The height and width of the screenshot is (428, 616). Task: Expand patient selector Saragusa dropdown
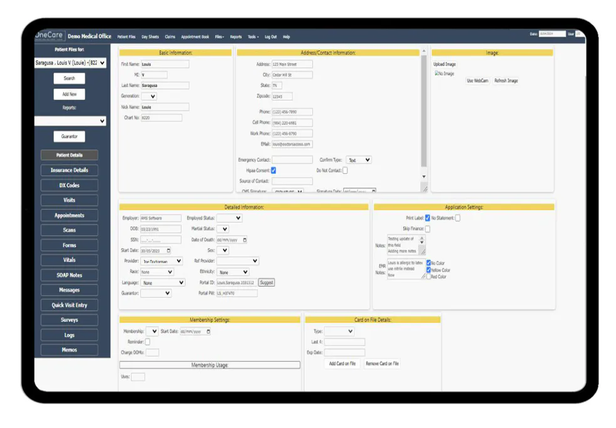(70, 63)
